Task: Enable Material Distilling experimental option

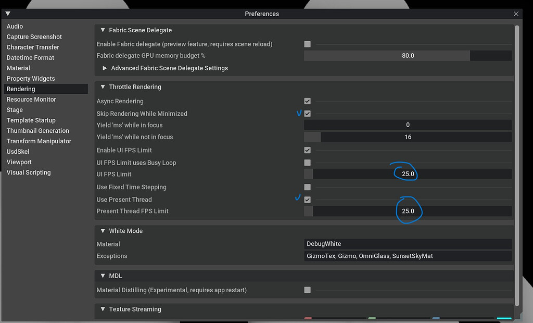Action: coord(307,290)
